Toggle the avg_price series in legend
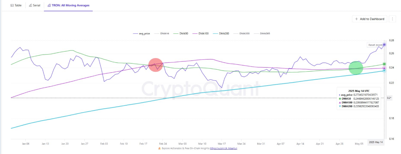Viewport: 401px width, 154px height. pos(140,33)
